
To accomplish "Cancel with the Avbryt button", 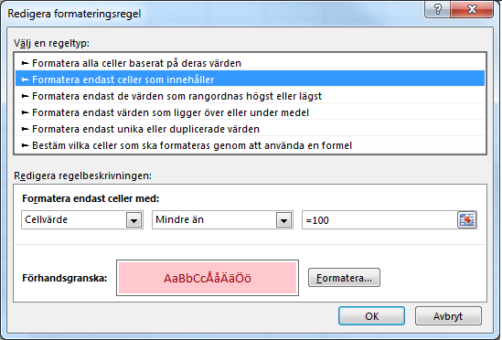I will pos(448,316).
